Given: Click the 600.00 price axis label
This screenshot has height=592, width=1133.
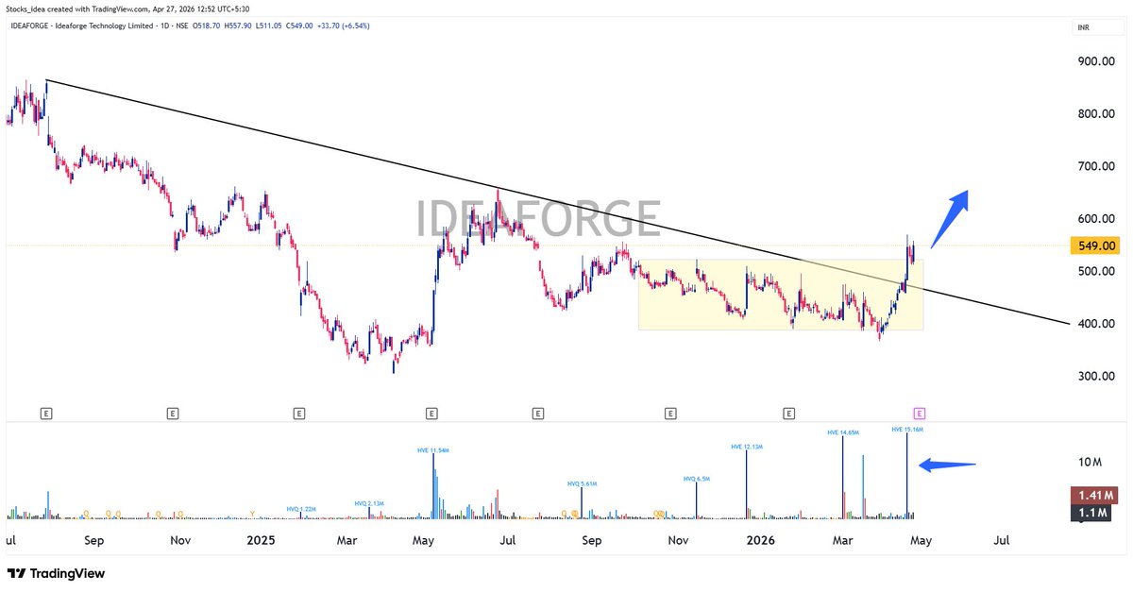Looking at the screenshot, I should click(1095, 219).
